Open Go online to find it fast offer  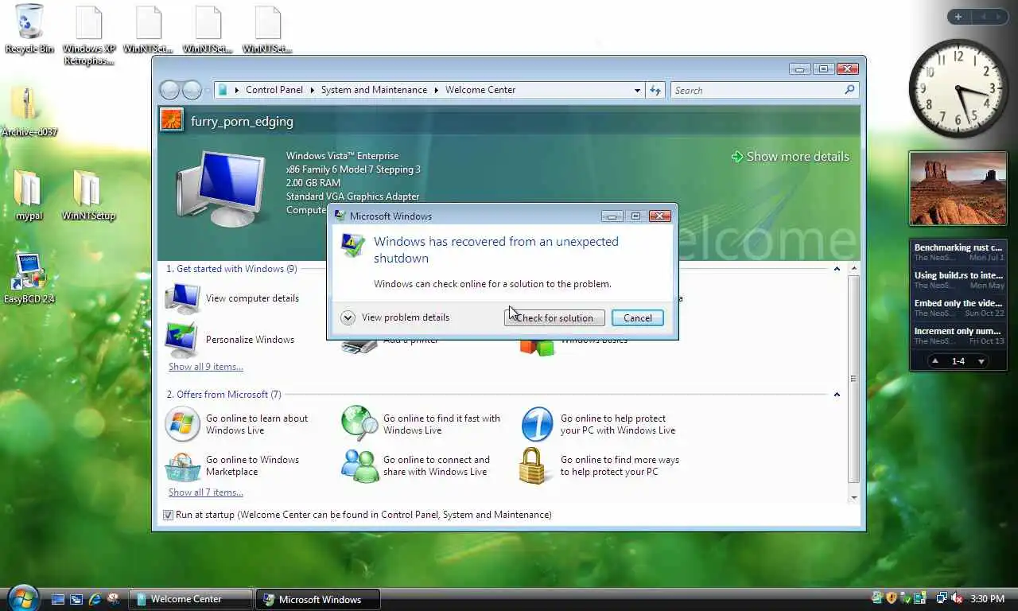point(422,424)
